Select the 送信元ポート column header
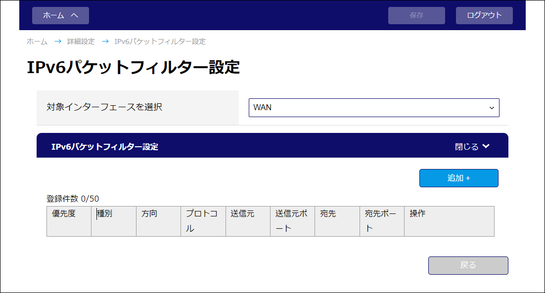Viewport: 545px width, 293px height. [292, 221]
